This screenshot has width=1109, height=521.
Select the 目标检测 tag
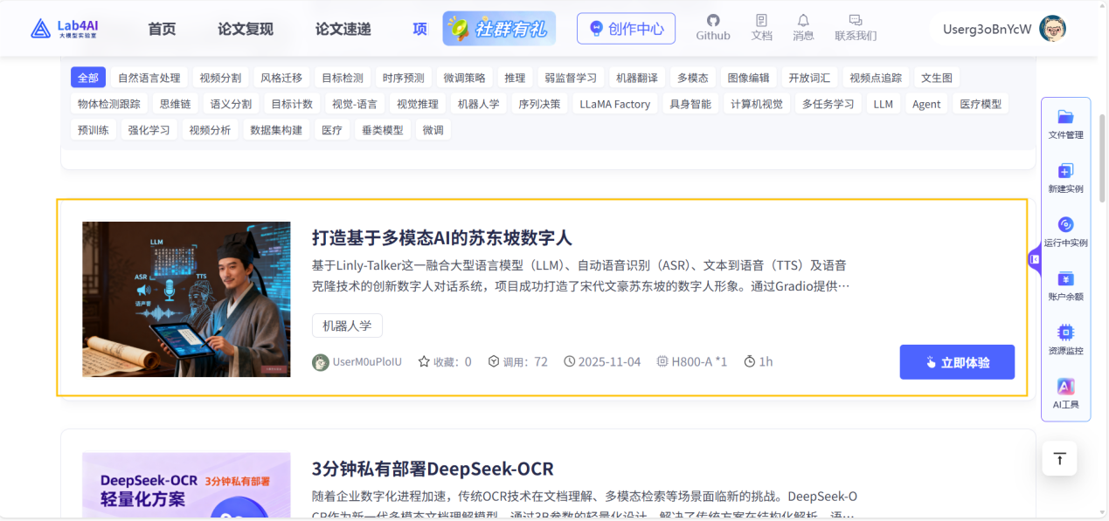[343, 78]
